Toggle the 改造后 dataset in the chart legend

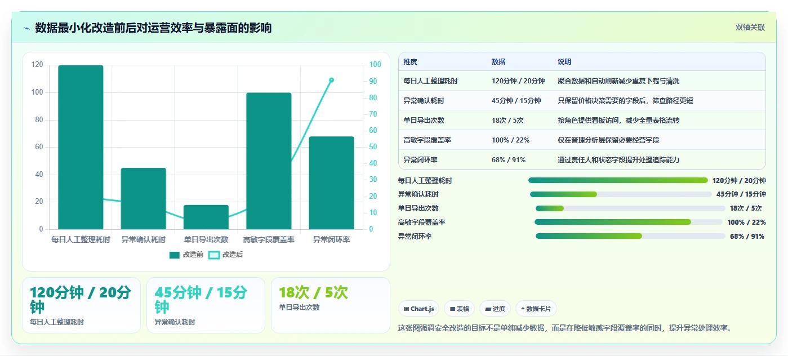tap(226, 255)
